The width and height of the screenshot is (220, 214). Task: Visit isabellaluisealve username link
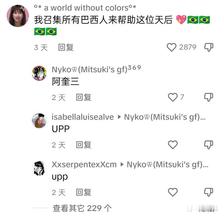83,117
